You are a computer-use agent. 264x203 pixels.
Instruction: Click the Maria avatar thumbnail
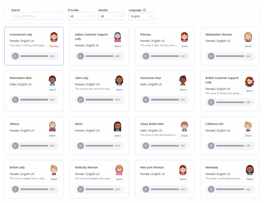(118, 126)
